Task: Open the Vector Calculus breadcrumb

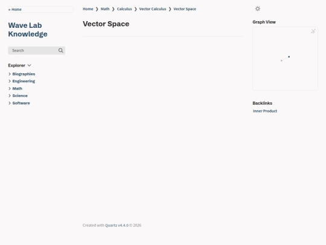Action: click(x=153, y=9)
